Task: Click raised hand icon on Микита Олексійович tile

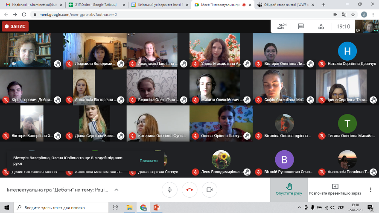Action: tap(247, 100)
